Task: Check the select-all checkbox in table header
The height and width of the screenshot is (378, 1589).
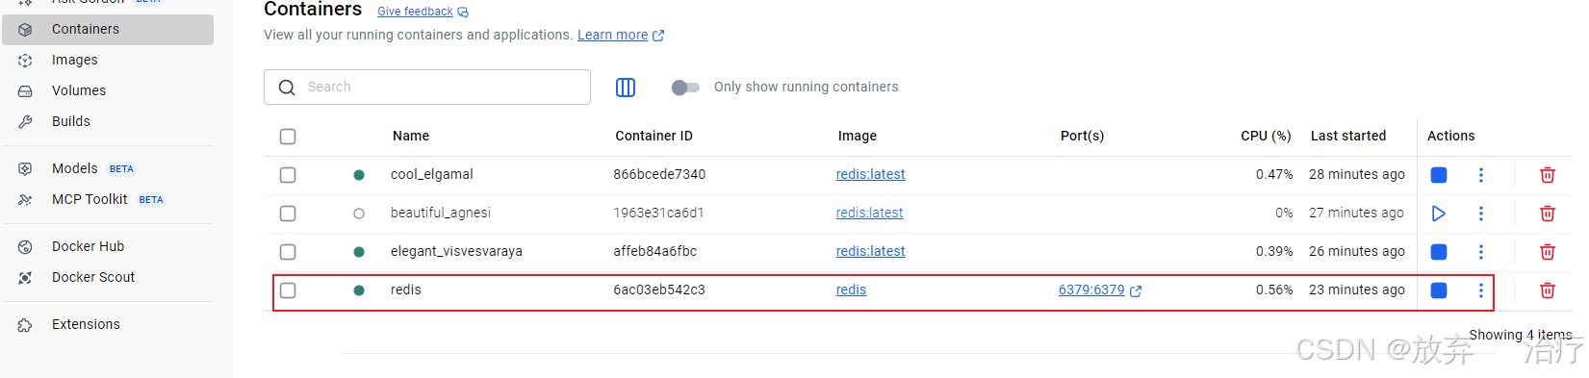Action: (x=288, y=137)
